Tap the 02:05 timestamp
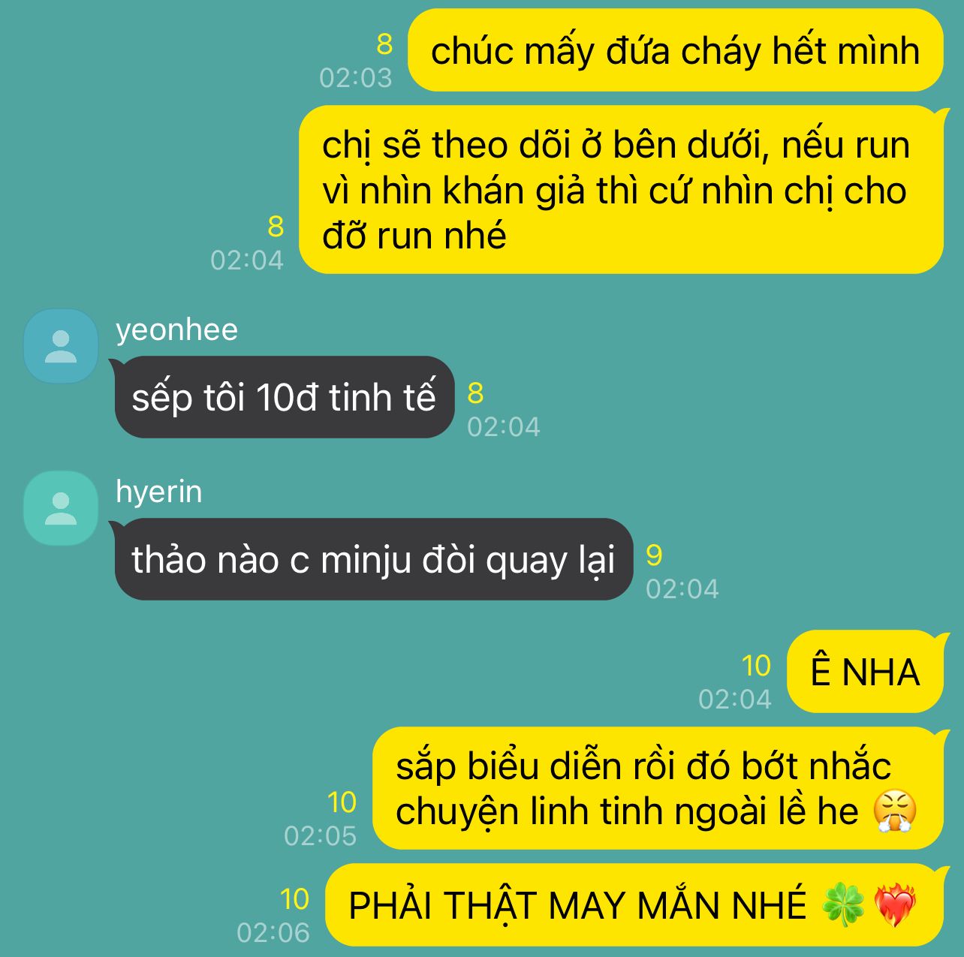This screenshot has width=964, height=957. click(321, 835)
